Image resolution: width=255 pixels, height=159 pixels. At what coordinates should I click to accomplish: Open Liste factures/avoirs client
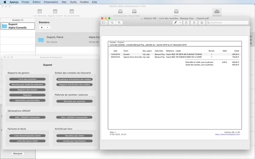(27, 136)
